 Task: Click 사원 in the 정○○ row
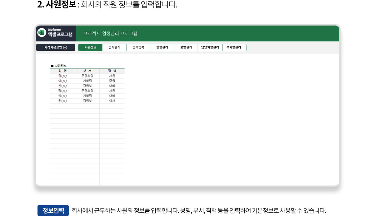112,91
